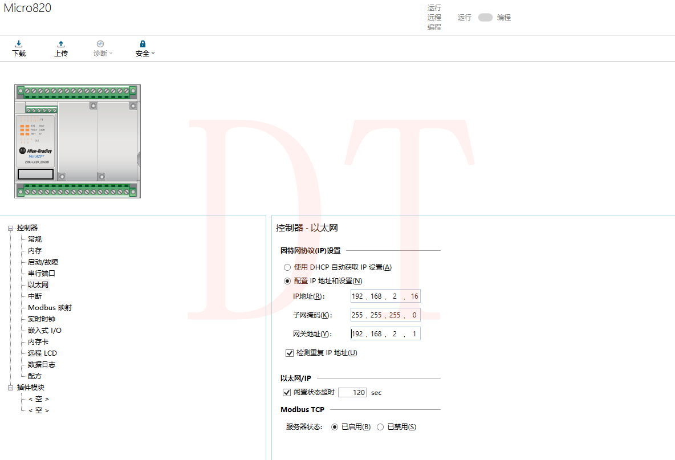Open Modbus 映射 settings
The width and height of the screenshot is (675, 460).
(x=50, y=308)
